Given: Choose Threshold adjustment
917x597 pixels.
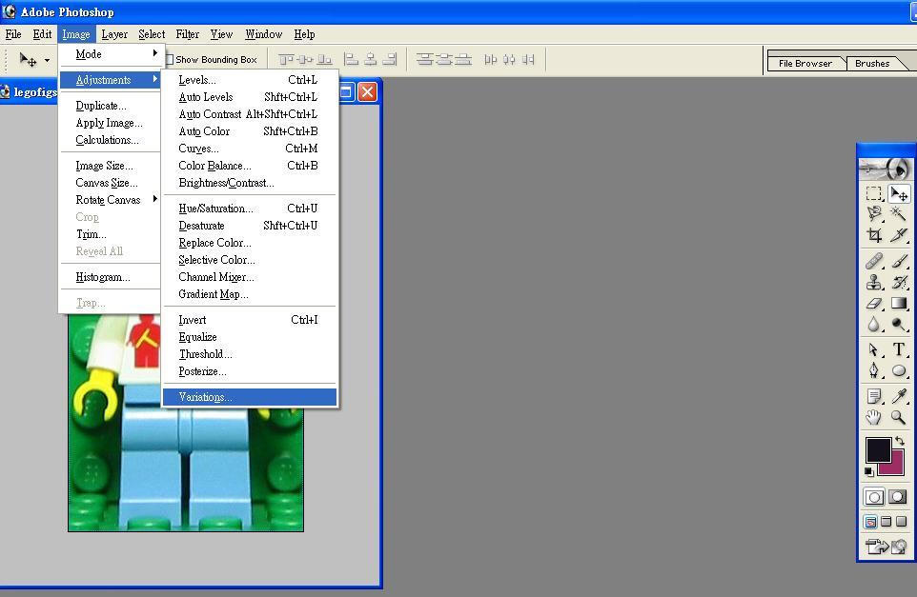Looking at the screenshot, I should tap(250, 354).
